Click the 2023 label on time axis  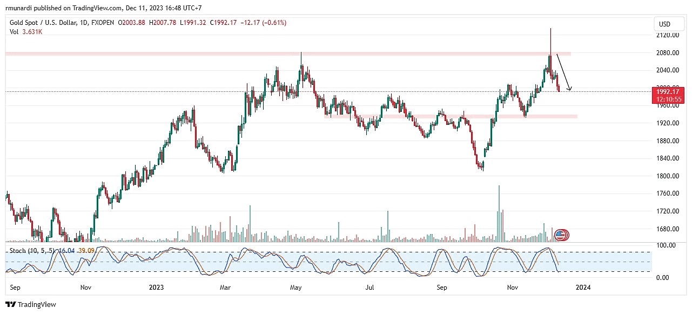point(155,288)
